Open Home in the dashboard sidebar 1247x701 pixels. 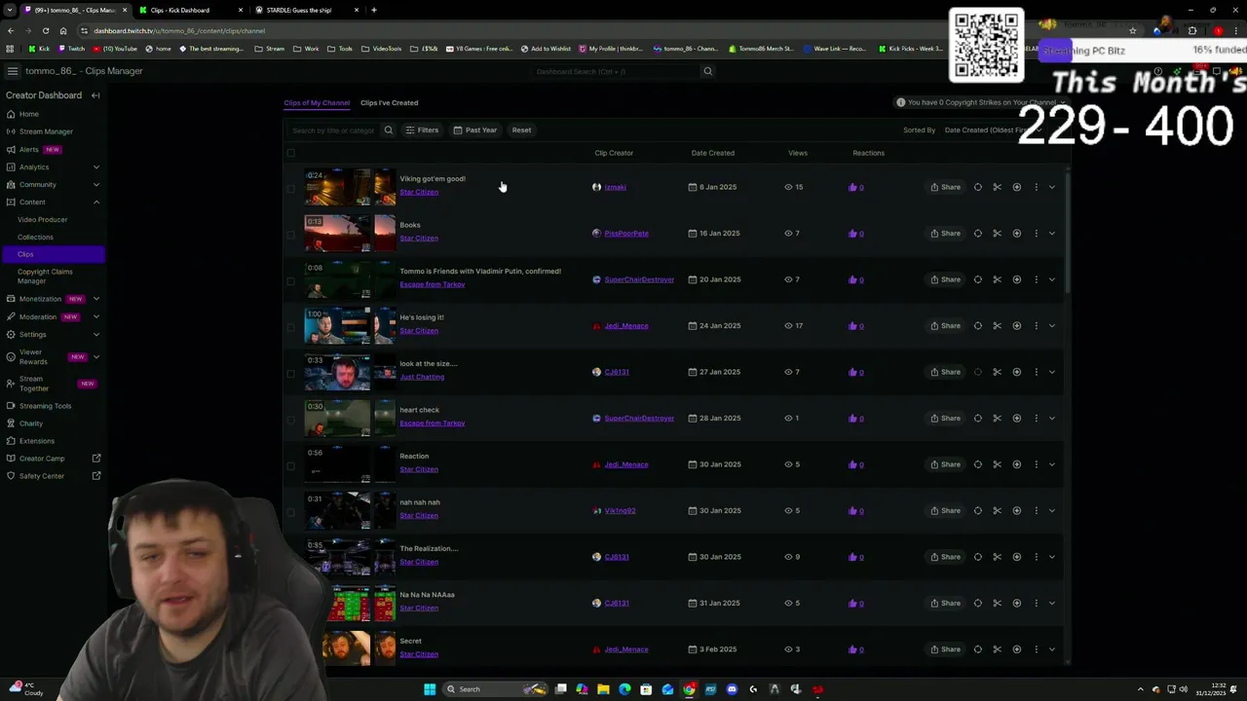coord(28,114)
